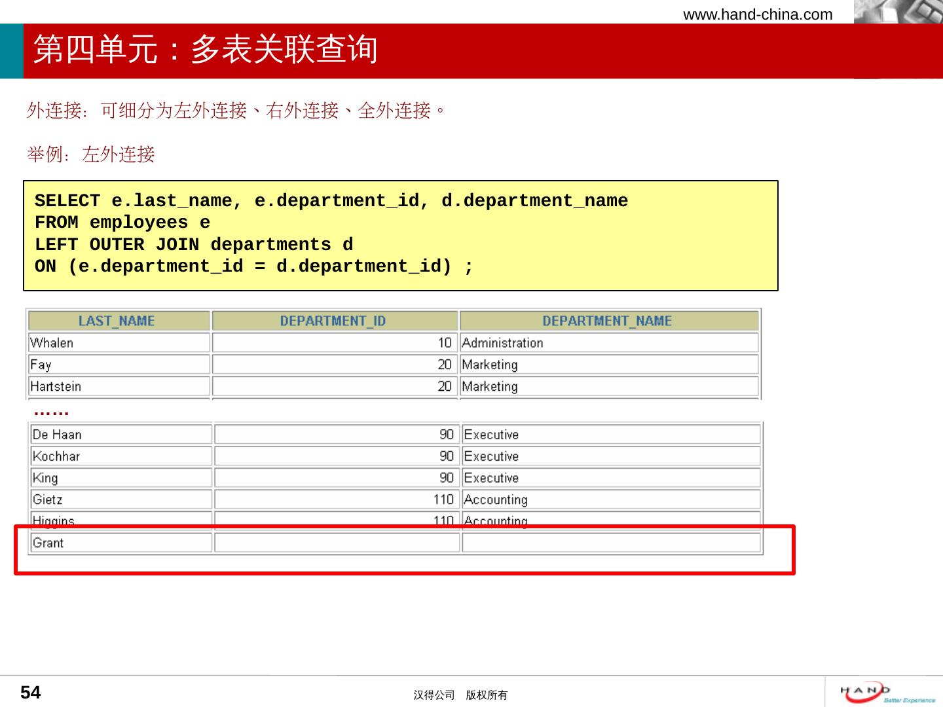943x707 pixels.
Task: Select the Grant cell
Action: [x=121, y=543]
